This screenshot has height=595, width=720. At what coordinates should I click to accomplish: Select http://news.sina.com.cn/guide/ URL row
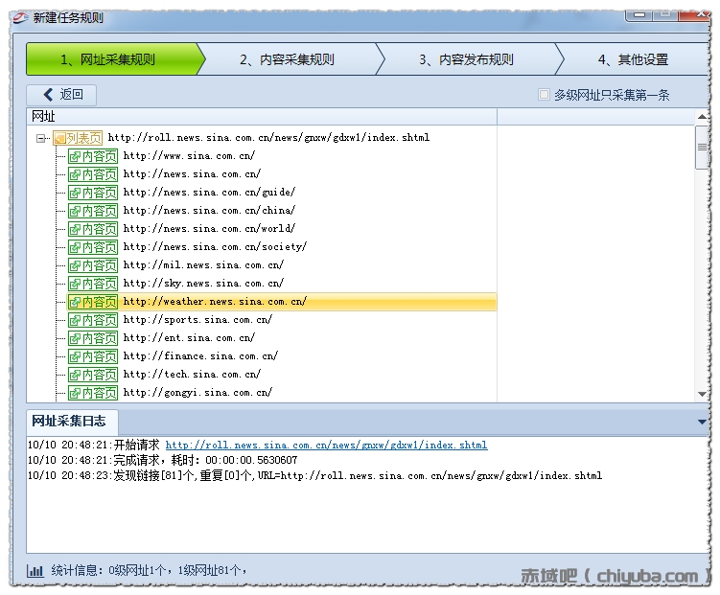point(209,193)
